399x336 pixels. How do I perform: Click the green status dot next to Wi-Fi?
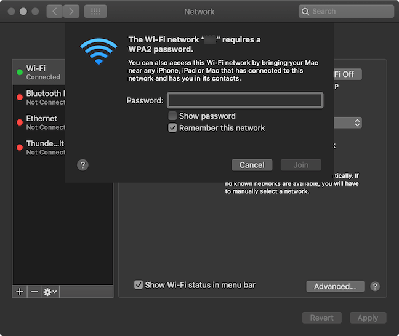tap(20, 72)
